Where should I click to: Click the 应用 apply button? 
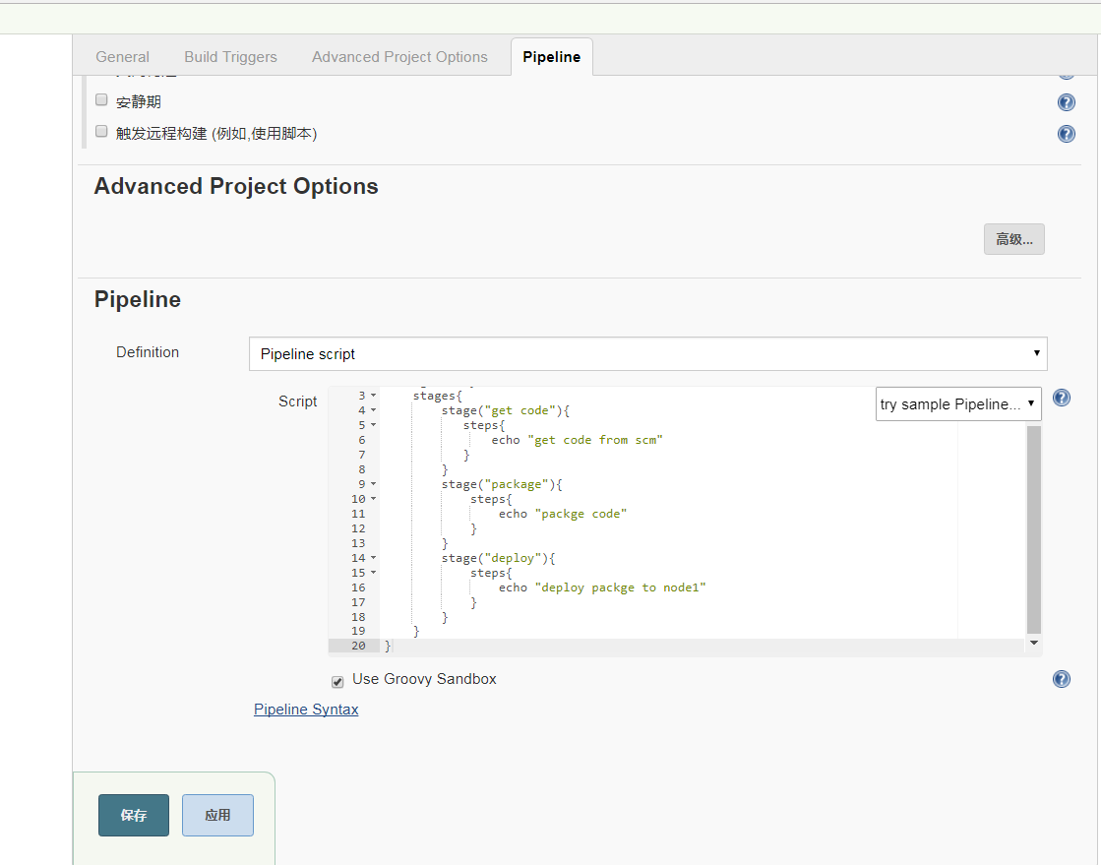tap(217, 815)
